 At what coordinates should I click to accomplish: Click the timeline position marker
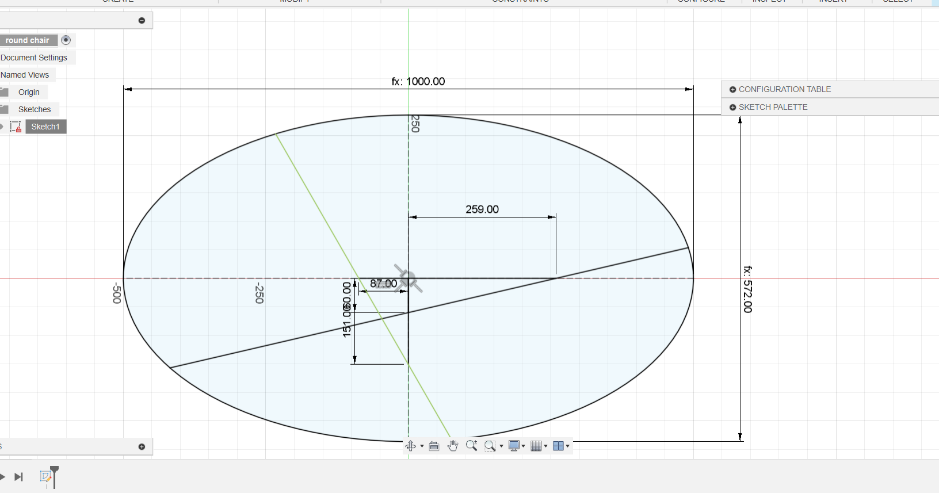click(x=54, y=477)
